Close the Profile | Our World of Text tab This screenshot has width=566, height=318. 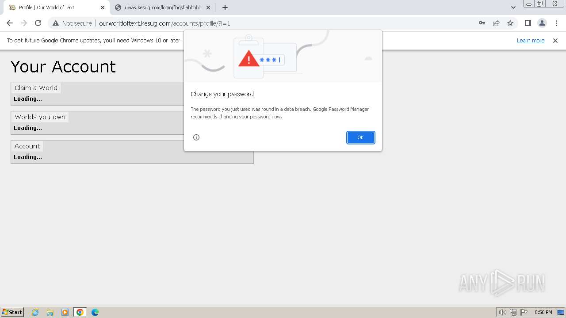click(x=103, y=8)
